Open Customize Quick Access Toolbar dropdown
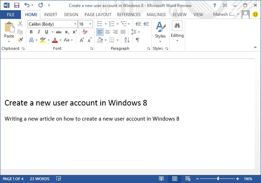 [x=49, y=5]
